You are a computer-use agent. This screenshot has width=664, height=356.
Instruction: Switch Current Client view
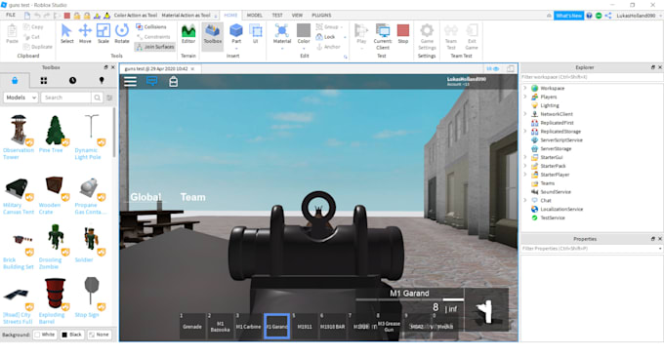[x=383, y=36]
